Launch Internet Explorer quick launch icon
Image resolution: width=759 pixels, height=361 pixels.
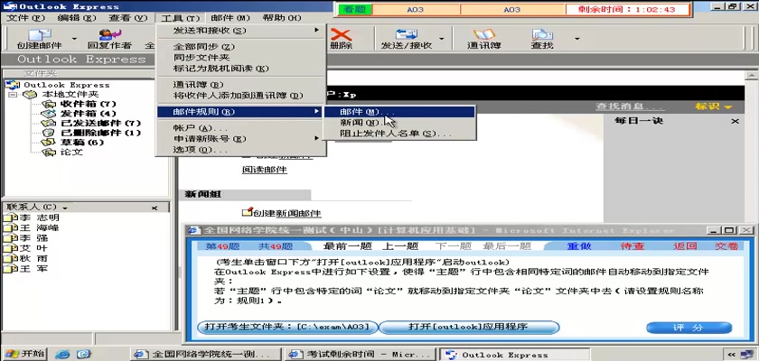pyautogui.click(x=62, y=355)
